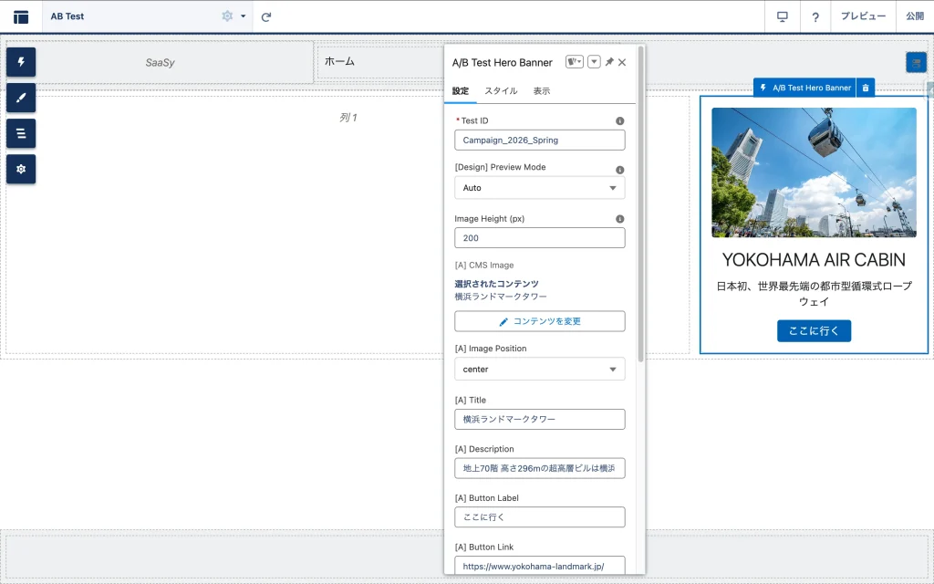The image size is (934, 584).
Task: Open the help question mark menu
Action: pyautogui.click(x=815, y=16)
